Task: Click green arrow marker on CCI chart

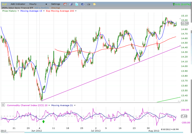Action: [x=44, y=122]
